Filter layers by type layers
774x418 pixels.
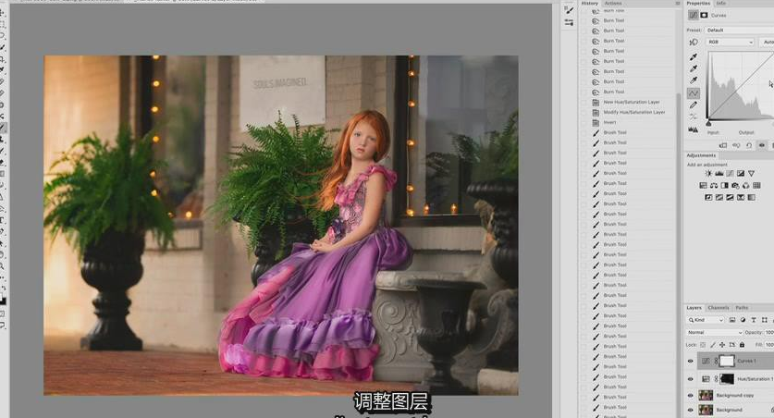click(754, 320)
